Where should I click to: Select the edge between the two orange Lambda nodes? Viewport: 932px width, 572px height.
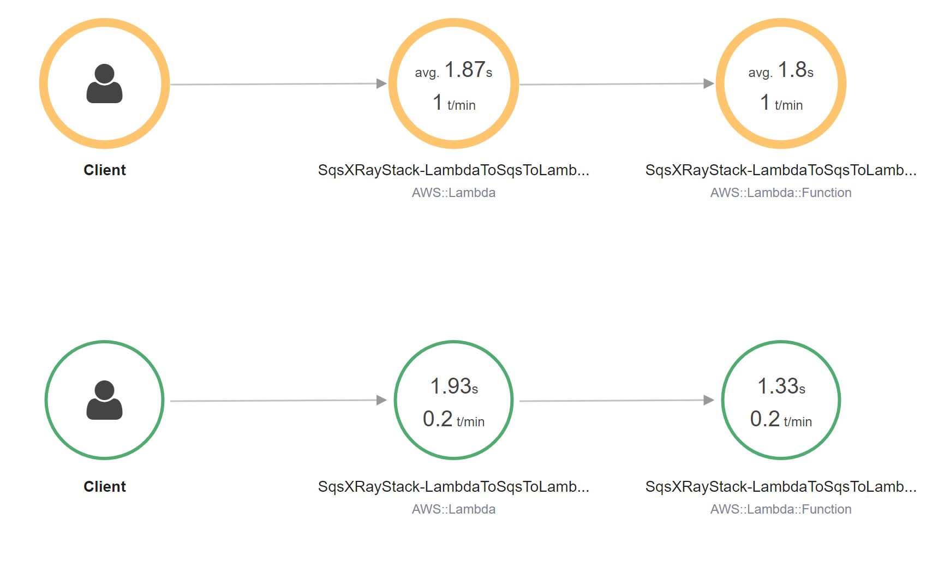click(x=617, y=84)
